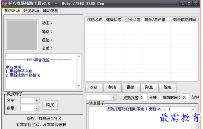Image resolution: width=203 pixels, height=129 pixels.
Task: Sort by 剩余成熟时间 column header
Action: 185,19
